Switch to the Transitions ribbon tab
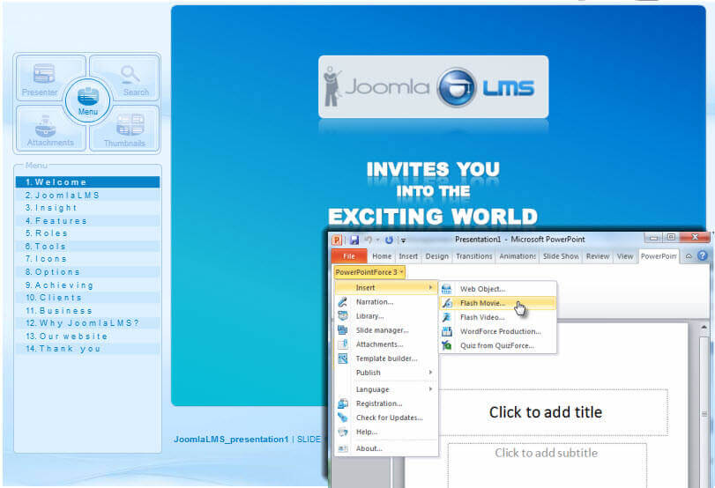Viewport: 715px width, 488px height. pos(473,256)
